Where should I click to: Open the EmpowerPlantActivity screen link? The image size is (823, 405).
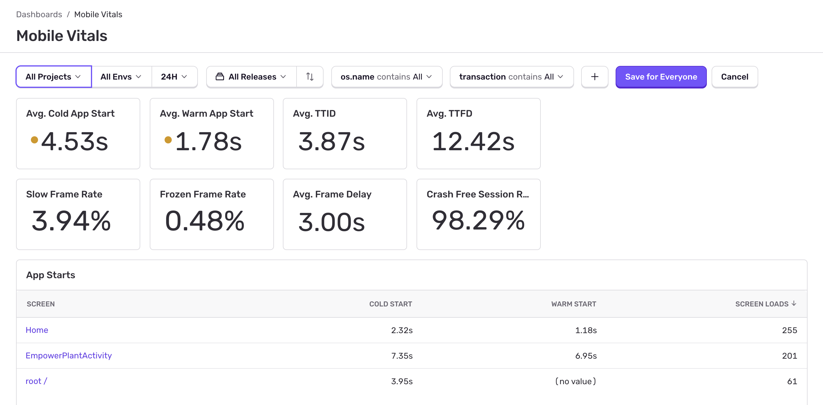pos(69,355)
